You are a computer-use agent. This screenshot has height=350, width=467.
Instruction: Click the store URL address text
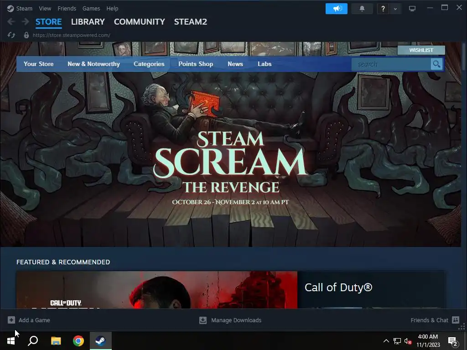click(72, 35)
